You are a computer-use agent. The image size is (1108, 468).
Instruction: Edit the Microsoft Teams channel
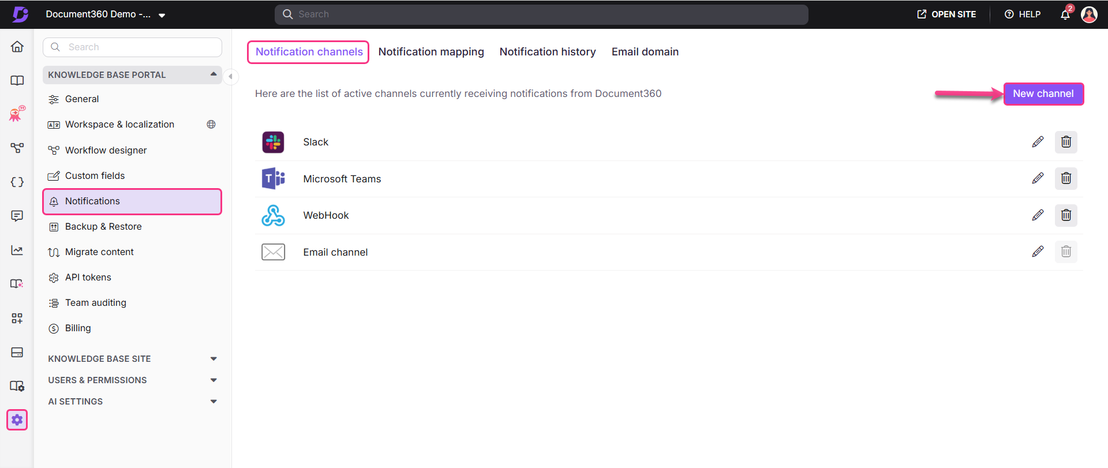[1038, 178]
